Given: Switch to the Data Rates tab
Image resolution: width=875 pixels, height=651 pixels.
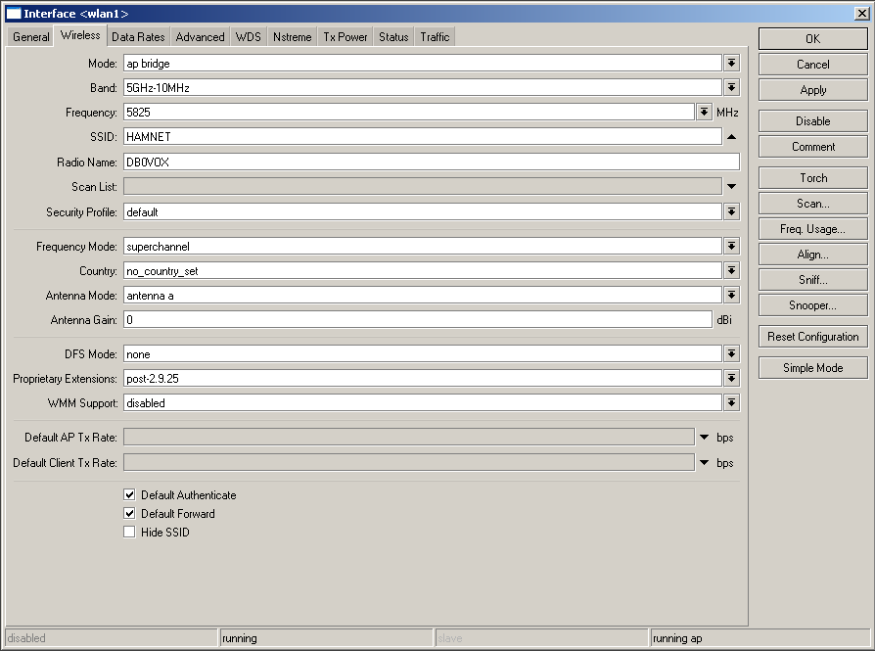Looking at the screenshot, I should pos(137,37).
